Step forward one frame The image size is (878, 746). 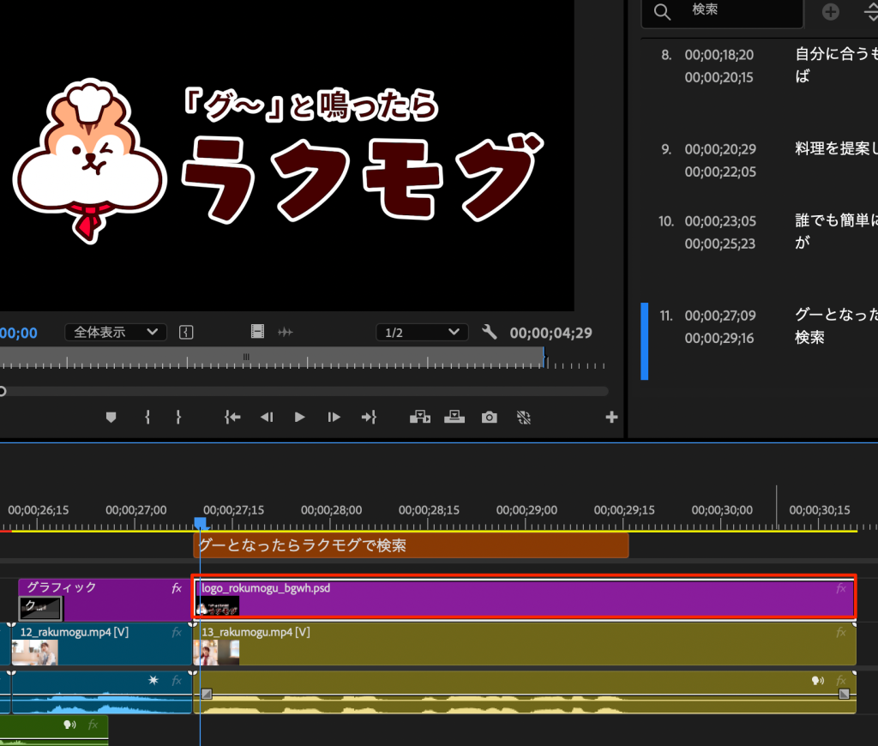point(334,418)
